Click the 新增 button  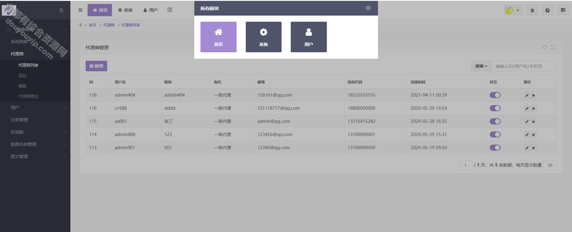click(x=96, y=66)
